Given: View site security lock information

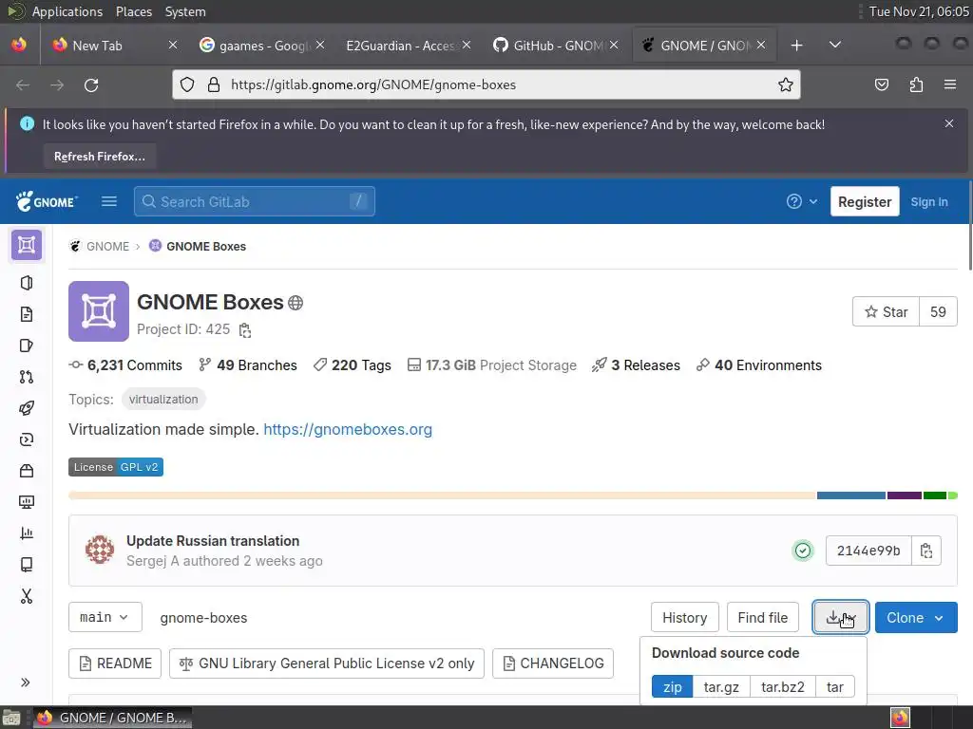Looking at the screenshot, I should (214, 84).
